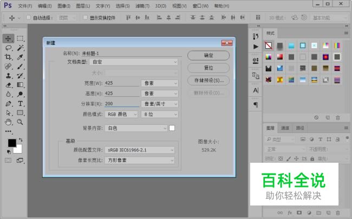Select the History Brush tool
The height and width of the screenshot is (219, 352).
point(20,76)
